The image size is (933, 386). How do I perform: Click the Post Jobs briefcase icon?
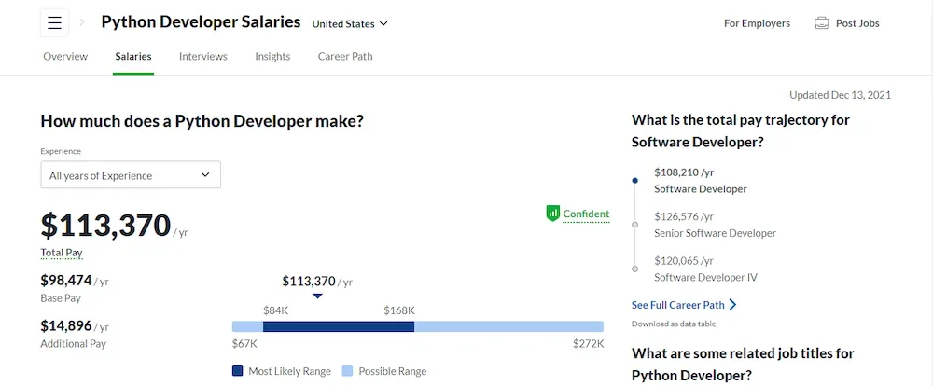pos(821,23)
